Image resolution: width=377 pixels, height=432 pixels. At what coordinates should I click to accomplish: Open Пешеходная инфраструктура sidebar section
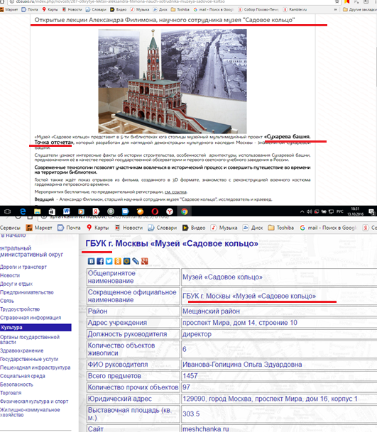(x=35, y=367)
